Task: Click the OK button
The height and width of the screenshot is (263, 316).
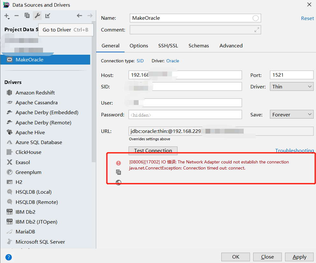Action: 236,257
